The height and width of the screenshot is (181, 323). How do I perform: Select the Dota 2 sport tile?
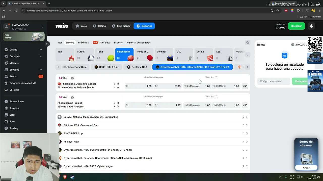pos(204,55)
